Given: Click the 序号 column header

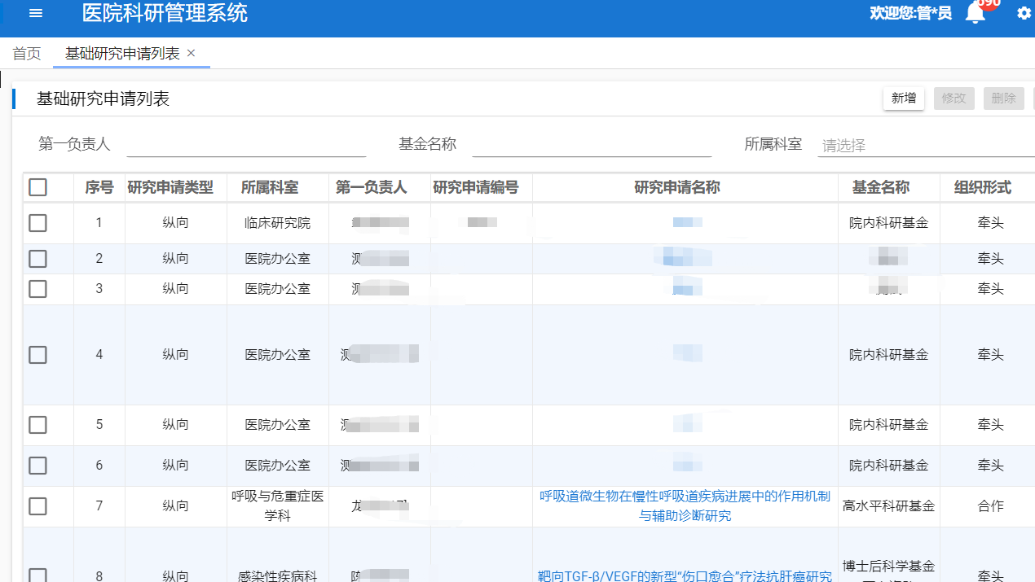Looking at the screenshot, I should pos(99,187).
